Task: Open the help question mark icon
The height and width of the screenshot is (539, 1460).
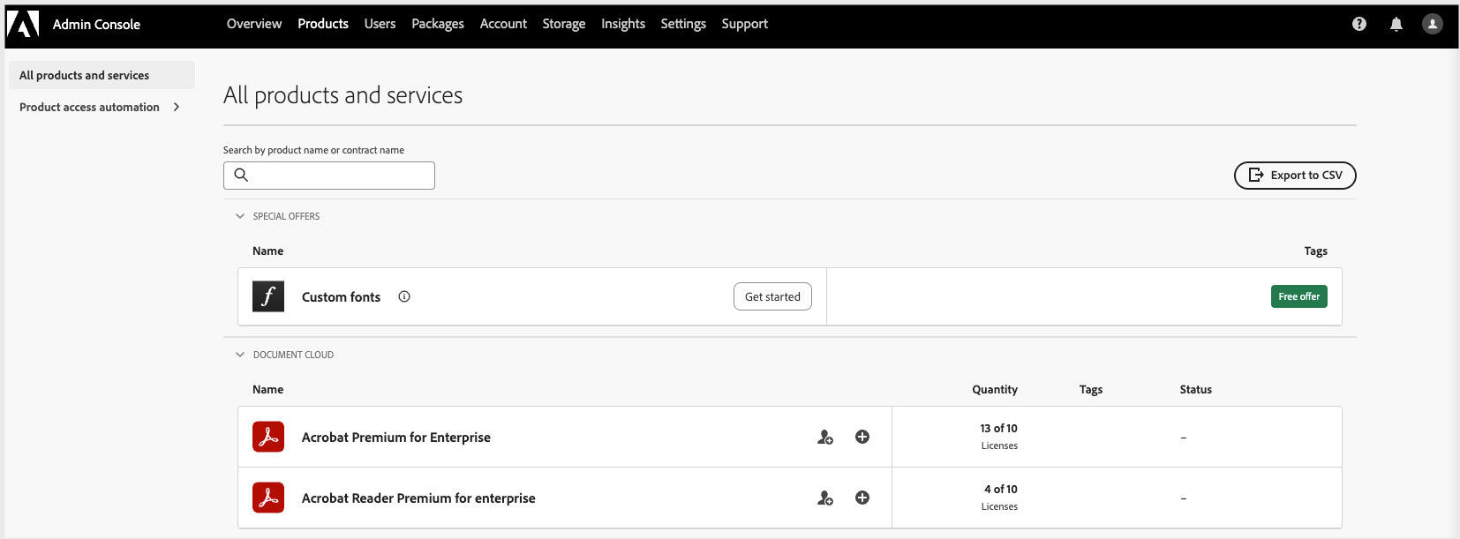Action: (1359, 24)
